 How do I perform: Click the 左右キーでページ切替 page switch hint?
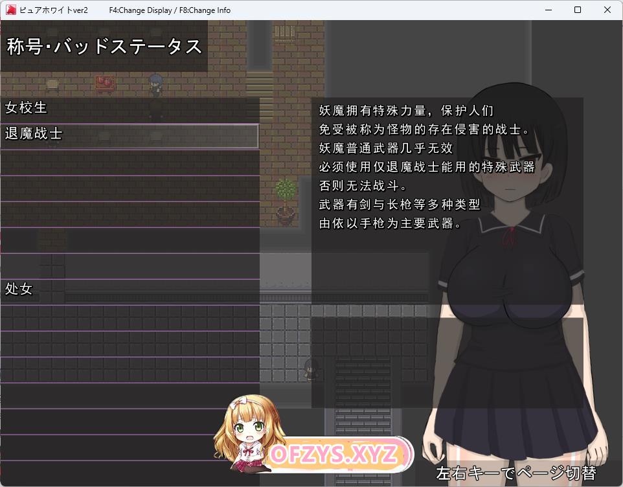[x=515, y=473]
